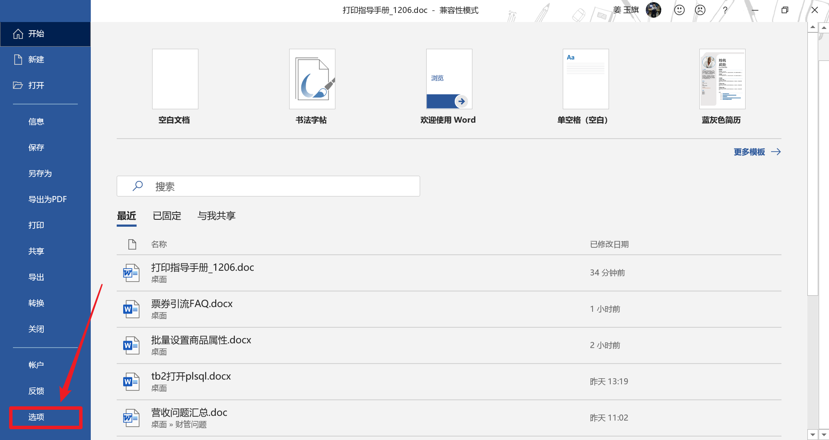Open recent file 营收问题汇总.doc
This screenshot has width=829, height=440.
pos(449,418)
